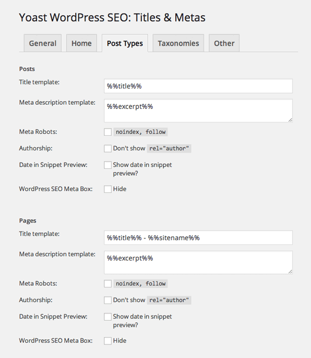Open the Home tab
The width and height of the screenshot is (311, 358).
coord(81,43)
